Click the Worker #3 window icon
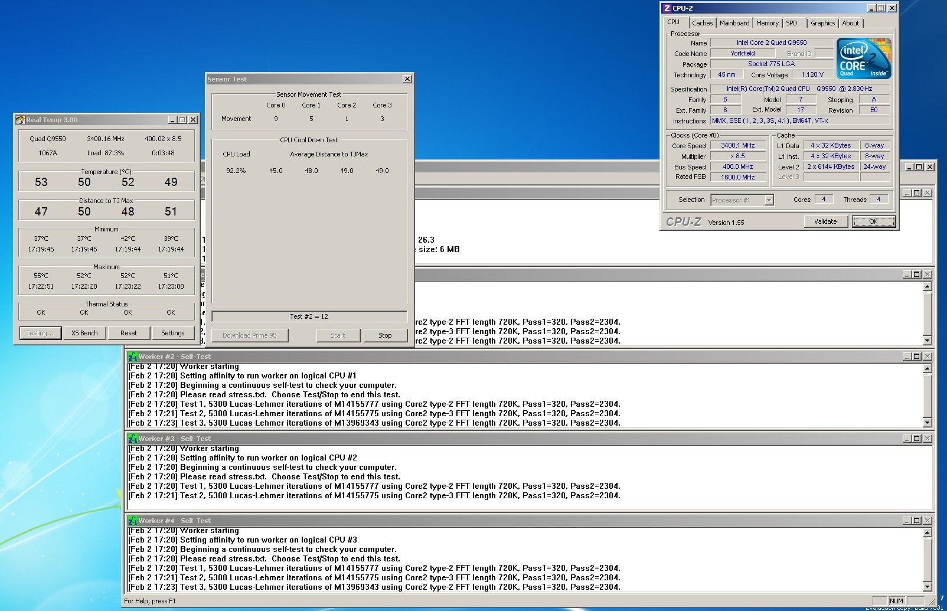This screenshot has width=947, height=611. coord(133,439)
